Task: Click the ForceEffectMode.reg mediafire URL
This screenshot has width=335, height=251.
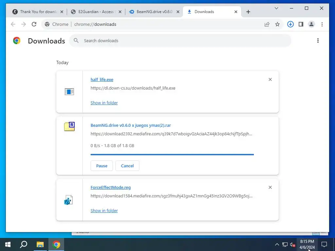Action: click(171, 196)
